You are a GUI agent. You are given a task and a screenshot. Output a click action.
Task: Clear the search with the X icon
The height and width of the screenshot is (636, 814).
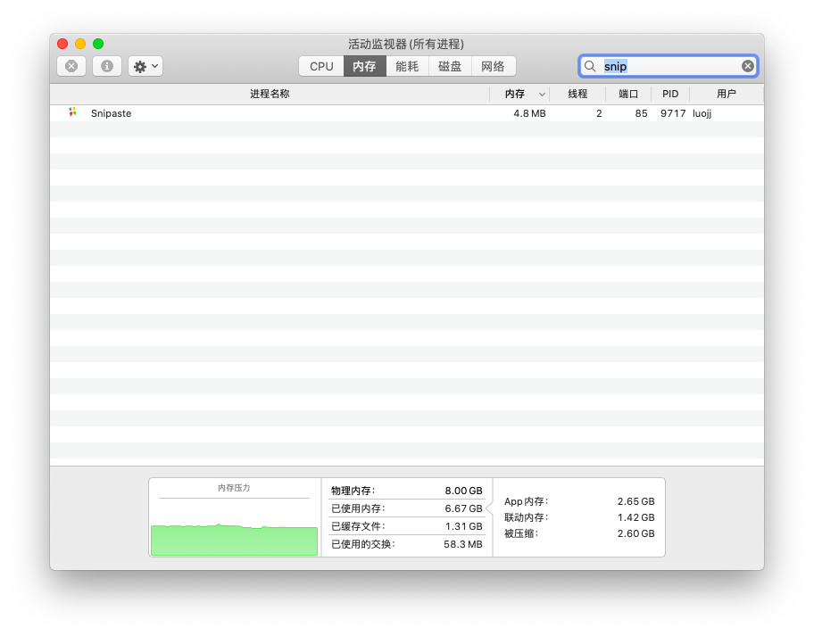pyautogui.click(x=747, y=65)
